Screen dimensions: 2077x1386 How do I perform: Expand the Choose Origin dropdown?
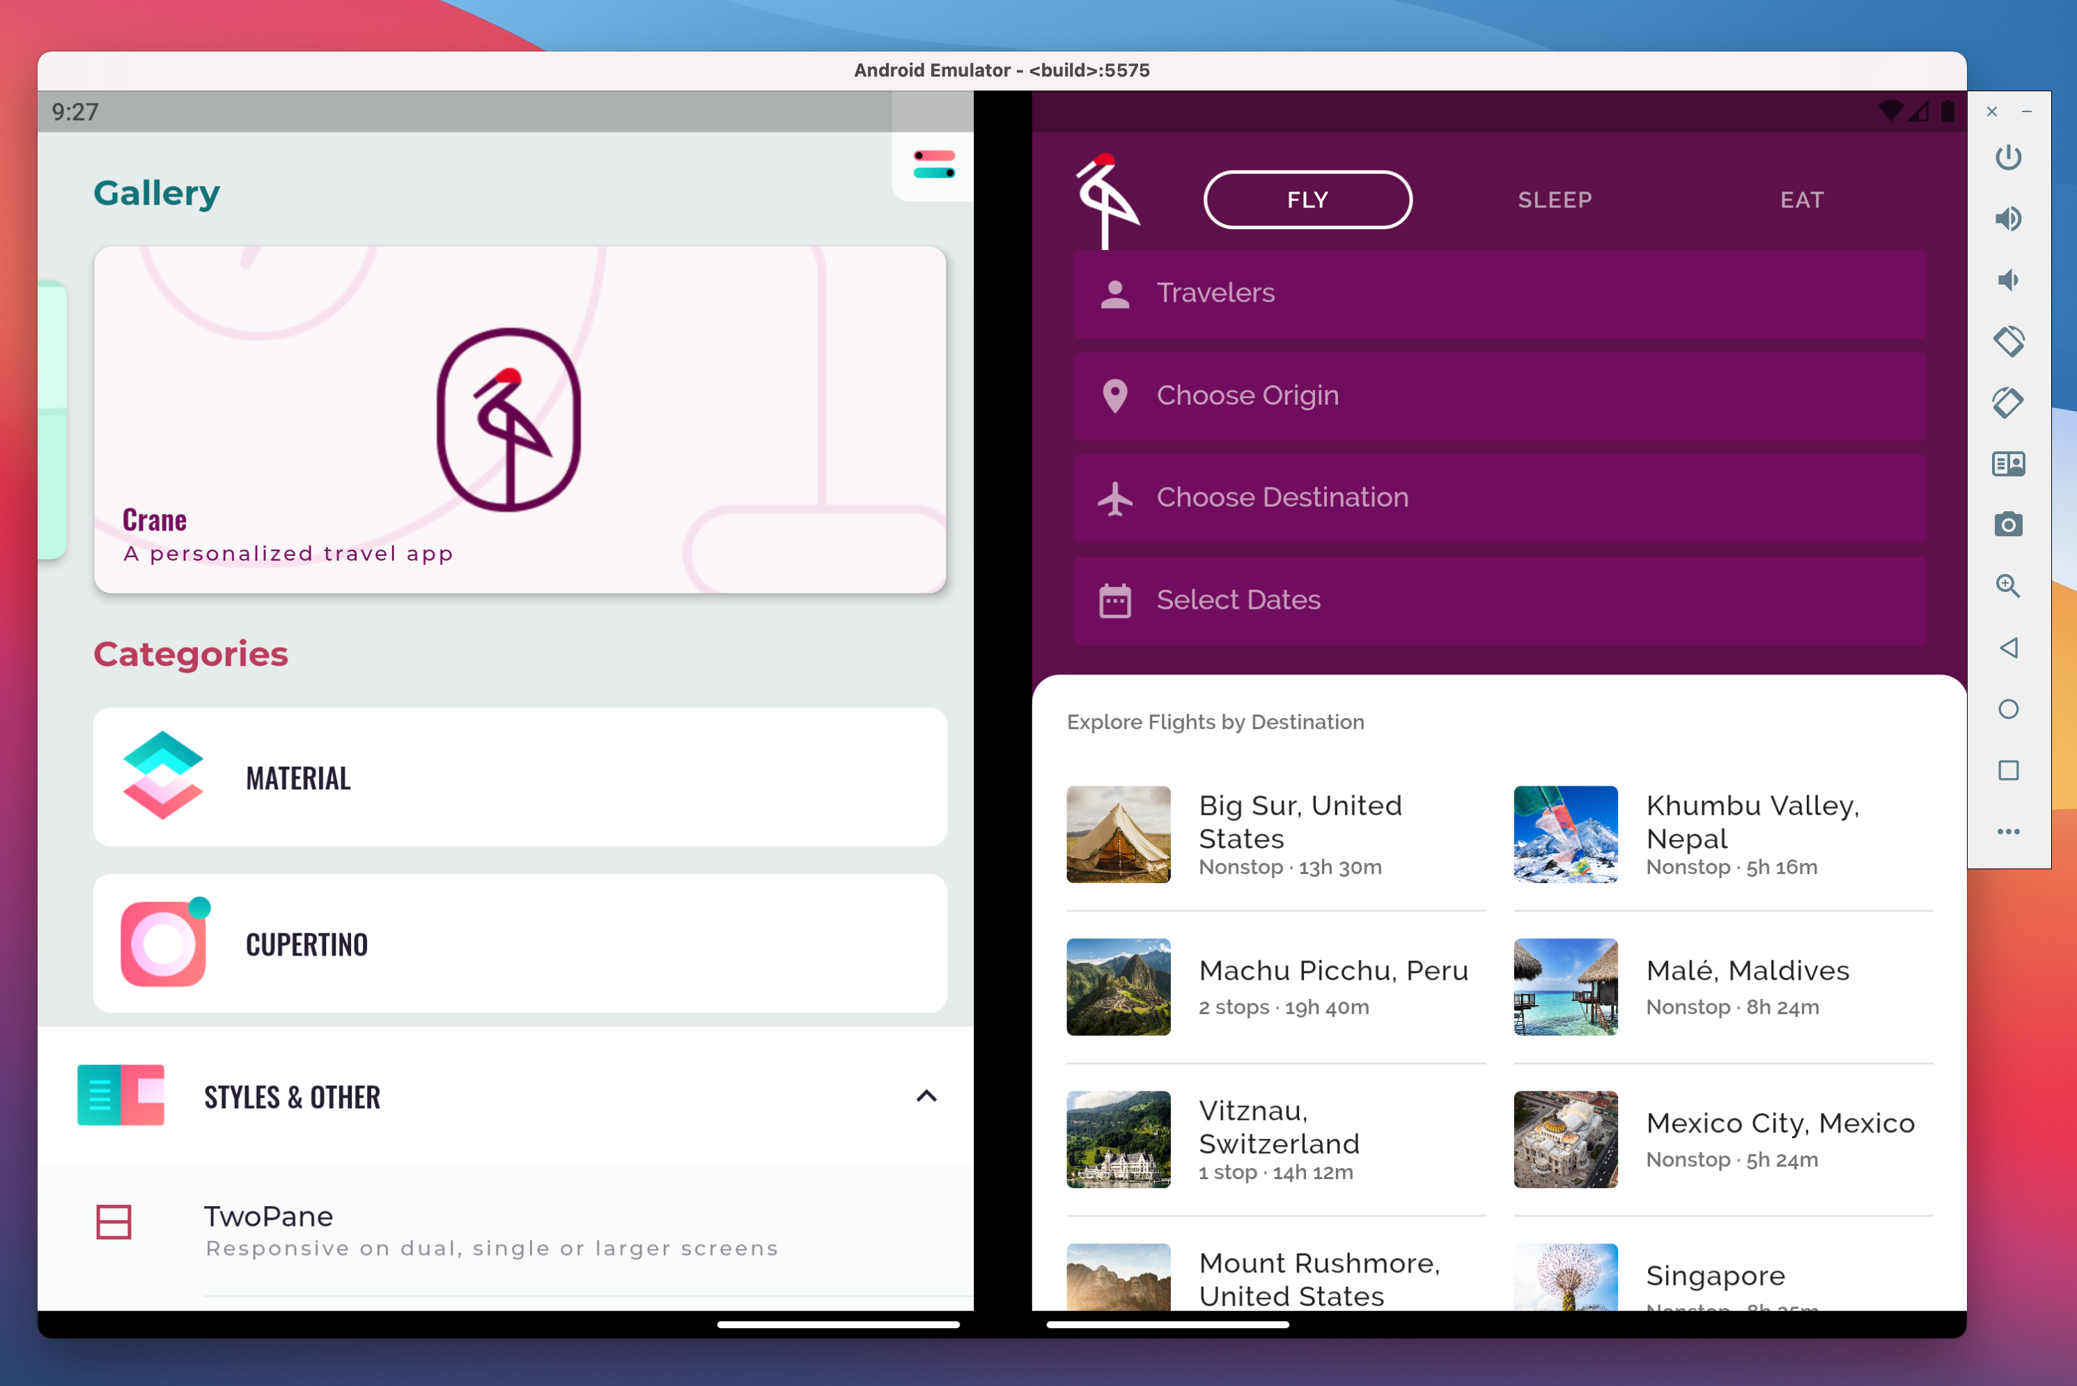point(1497,394)
